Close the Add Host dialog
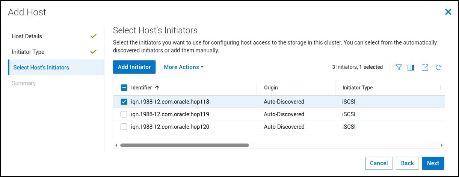 tap(448, 12)
